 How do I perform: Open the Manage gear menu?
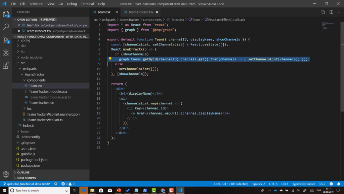pos(6,174)
